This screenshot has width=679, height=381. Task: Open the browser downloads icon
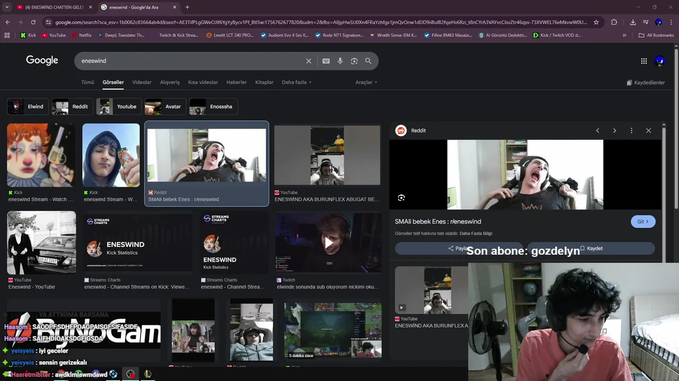tap(633, 22)
